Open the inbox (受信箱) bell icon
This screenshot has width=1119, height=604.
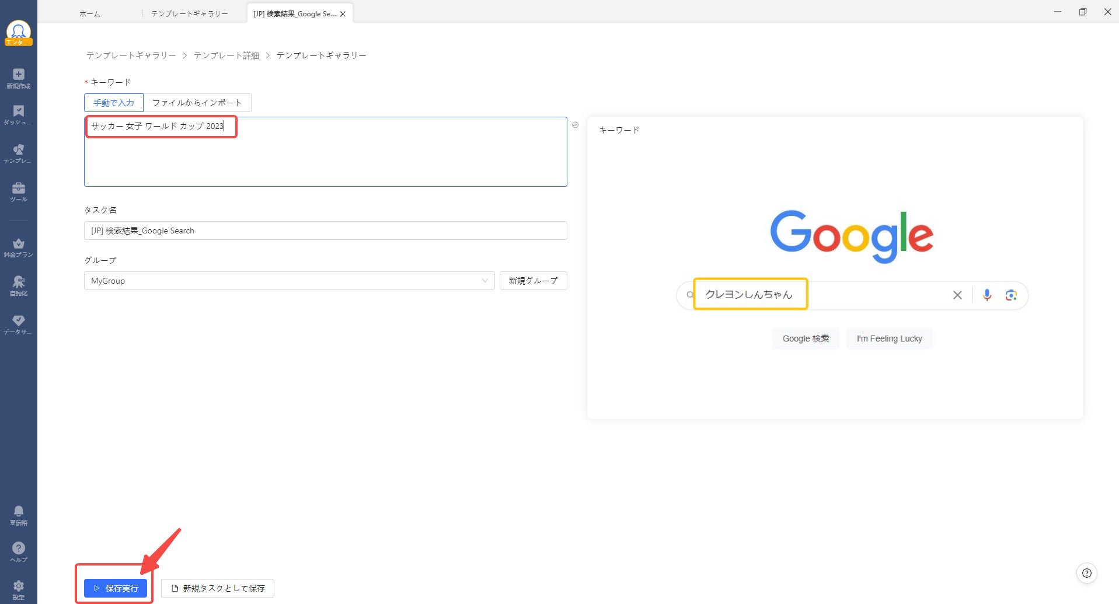pyautogui.click(x=19, y=515)
